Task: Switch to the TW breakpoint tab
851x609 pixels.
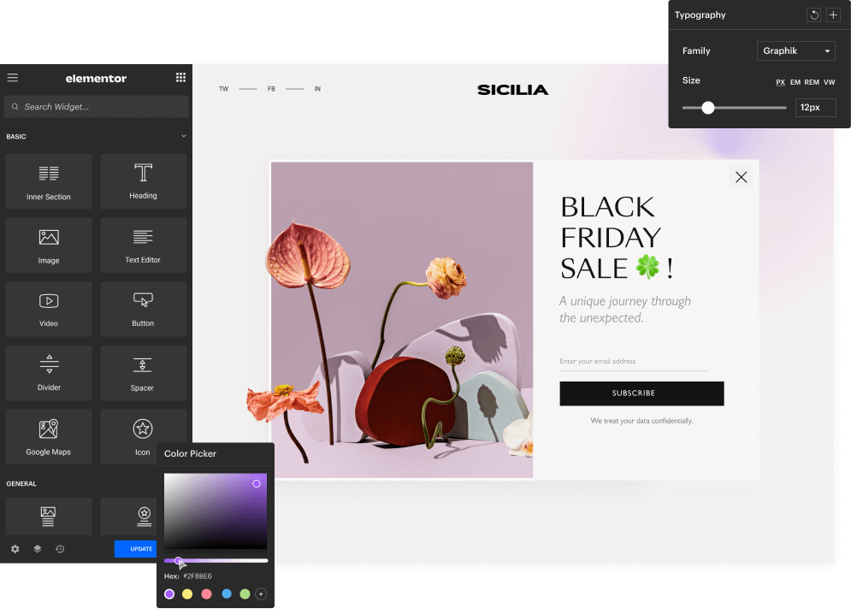Action: coord(223,88)
